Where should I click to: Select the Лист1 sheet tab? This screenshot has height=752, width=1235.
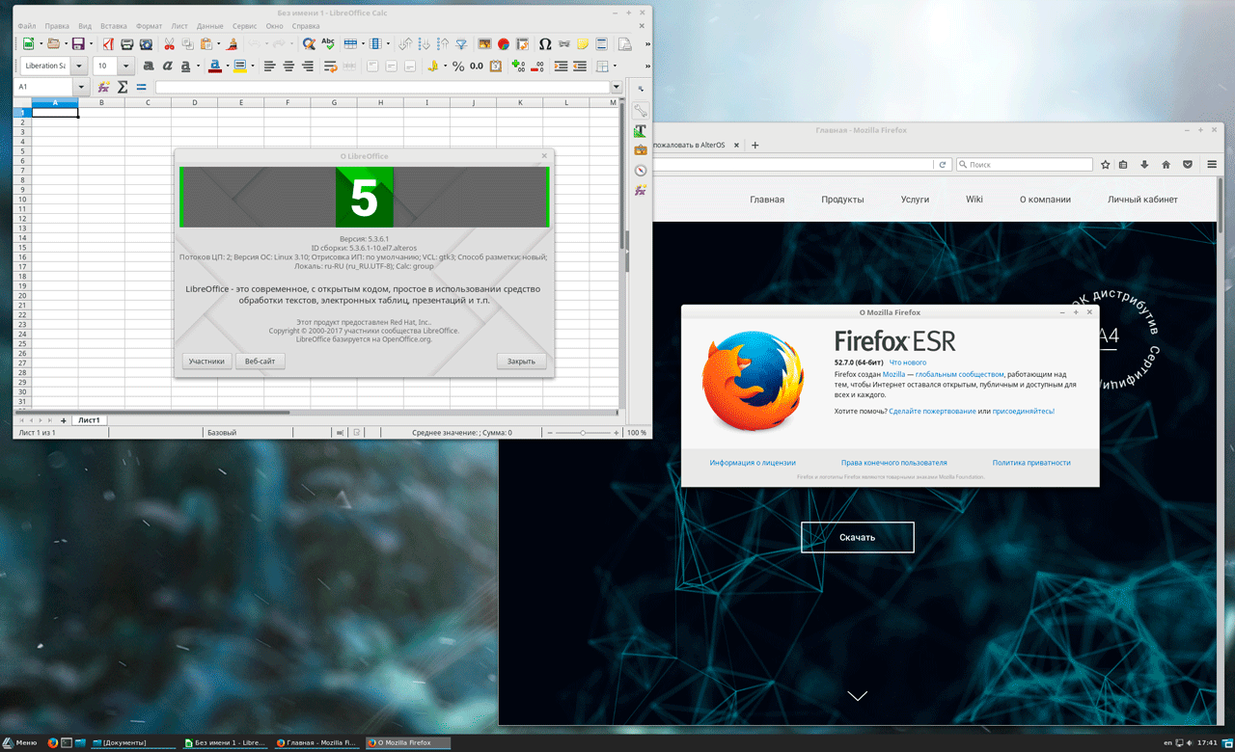click(x=89, y=420)
